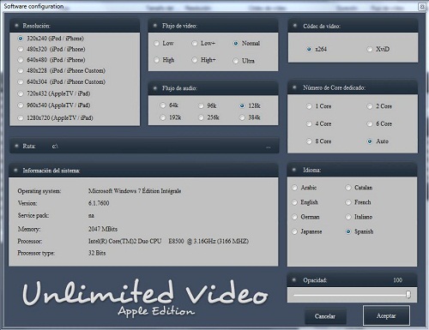Set dedicated core count to Auto

click(x=370, y=141)
